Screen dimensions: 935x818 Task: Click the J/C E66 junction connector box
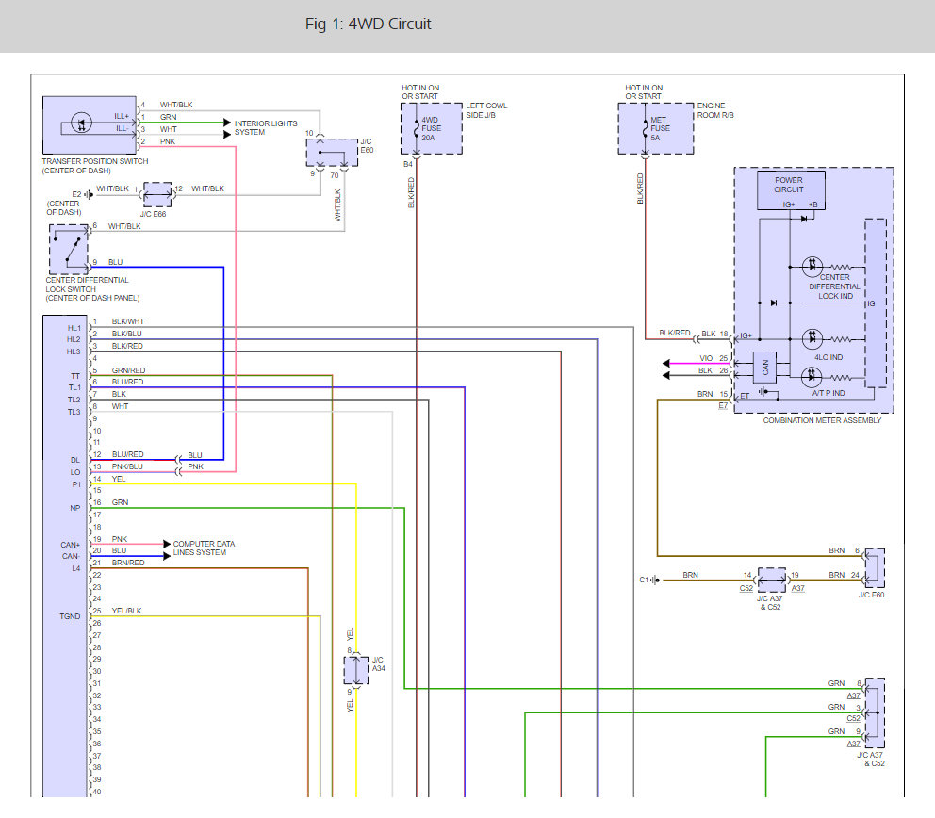(157, 195)
